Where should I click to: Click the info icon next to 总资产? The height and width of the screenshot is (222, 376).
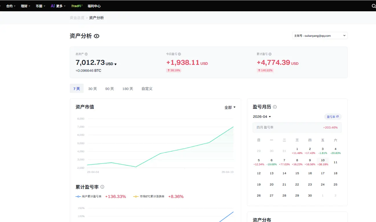(86, 54)
